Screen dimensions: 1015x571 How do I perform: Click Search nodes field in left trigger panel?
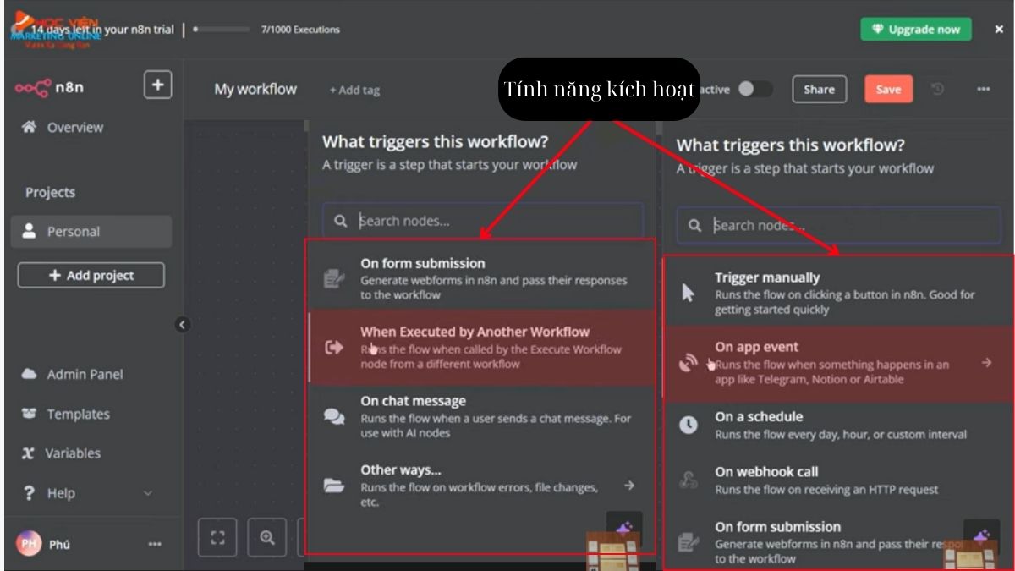click(x=482, y=221)
